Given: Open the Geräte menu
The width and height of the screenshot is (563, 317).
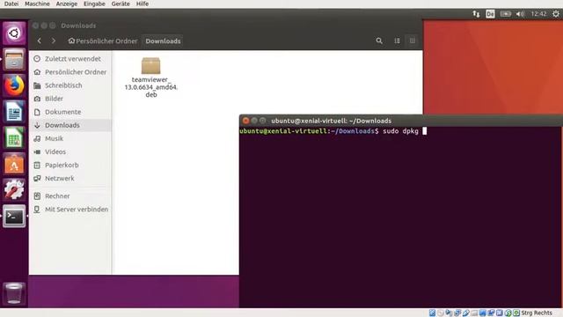Looking at the screenshot, I should click(121, 4).
